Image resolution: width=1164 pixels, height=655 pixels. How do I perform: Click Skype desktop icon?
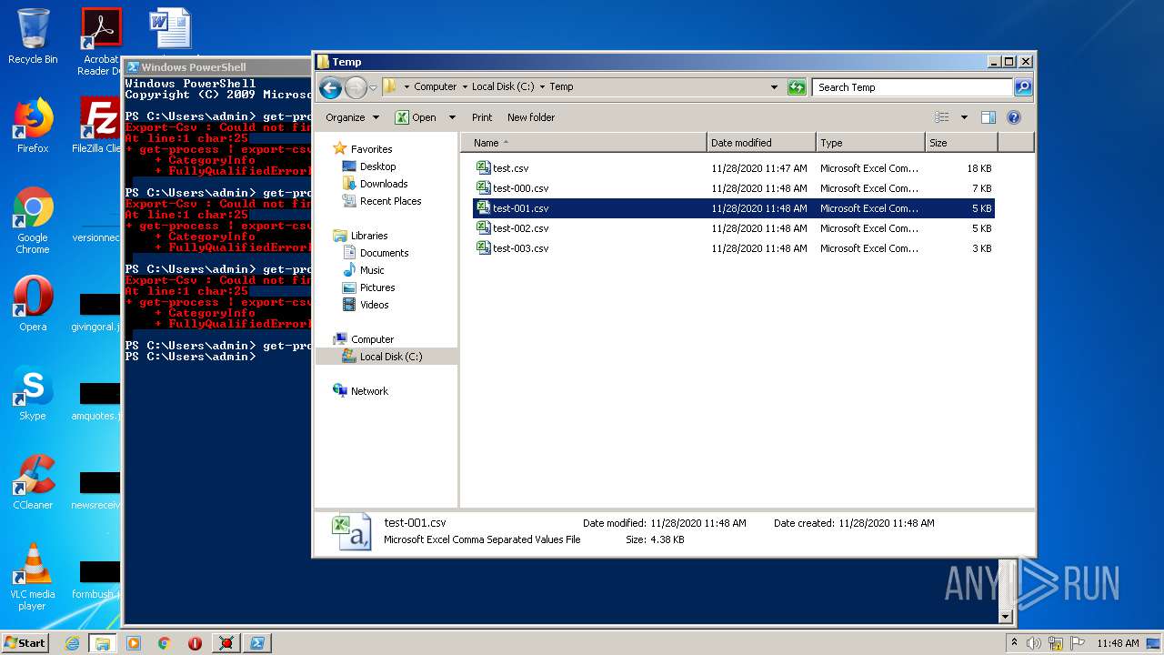[33, 393]
